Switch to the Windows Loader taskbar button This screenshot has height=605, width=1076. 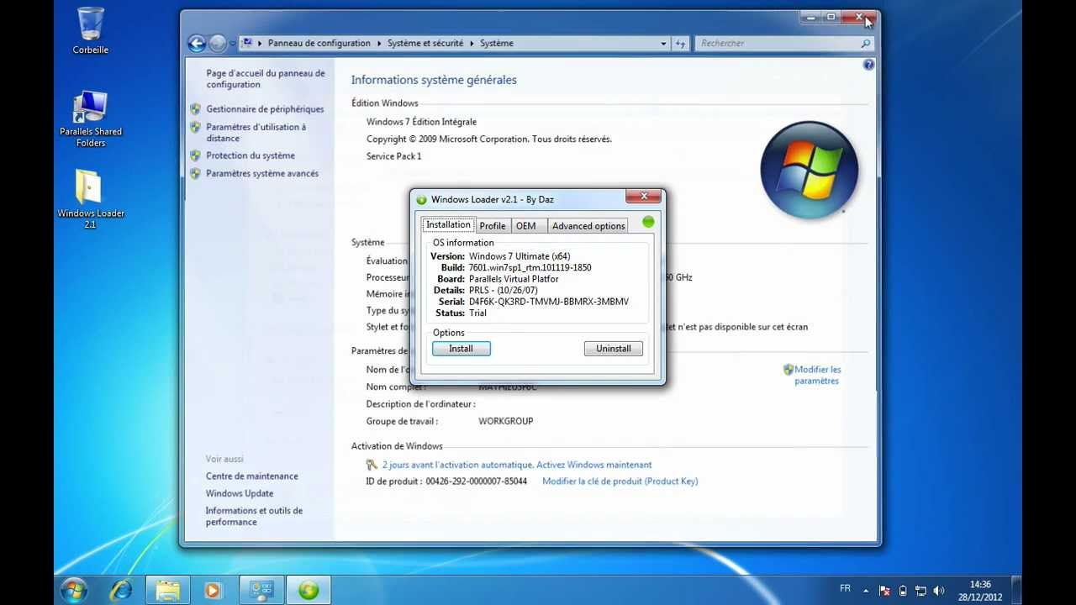pyautogui.click(x=309, y=591)
